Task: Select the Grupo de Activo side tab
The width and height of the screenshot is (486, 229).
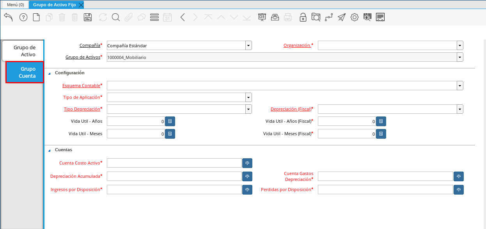Action: [23, 51]
